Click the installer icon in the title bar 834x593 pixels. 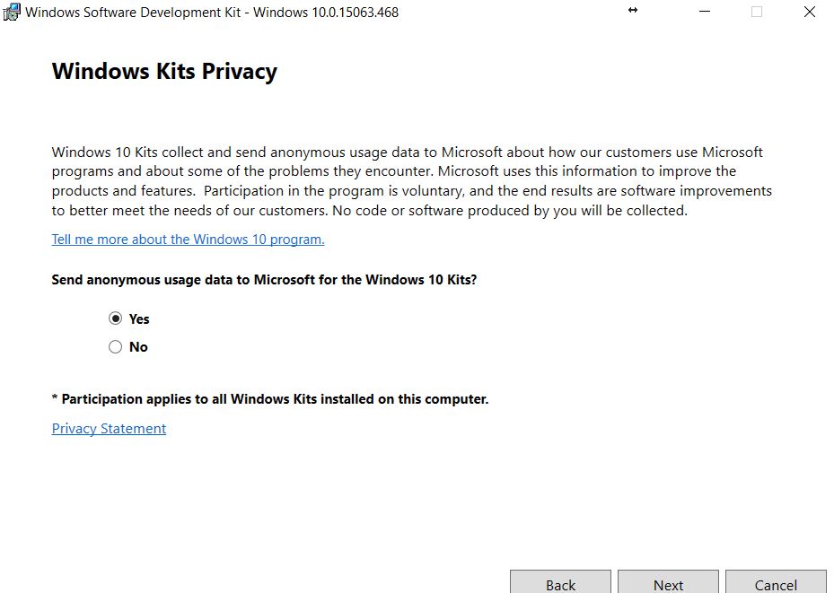point(12,13)
